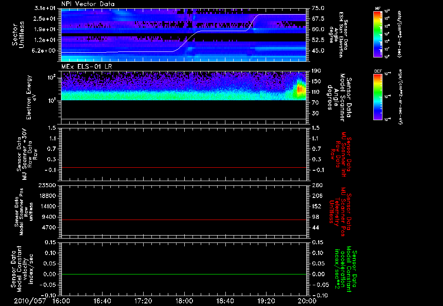Click the ESH Sun Elevation Angle label
Image resolution: width=443 pixels, height=306 pixels.
coord(338,35)
